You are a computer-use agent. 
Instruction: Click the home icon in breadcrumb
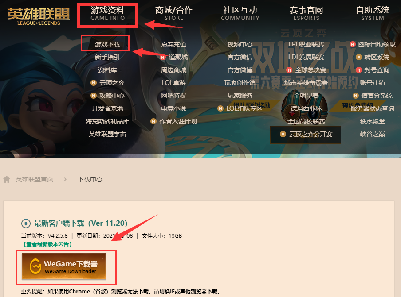point(7,179)
